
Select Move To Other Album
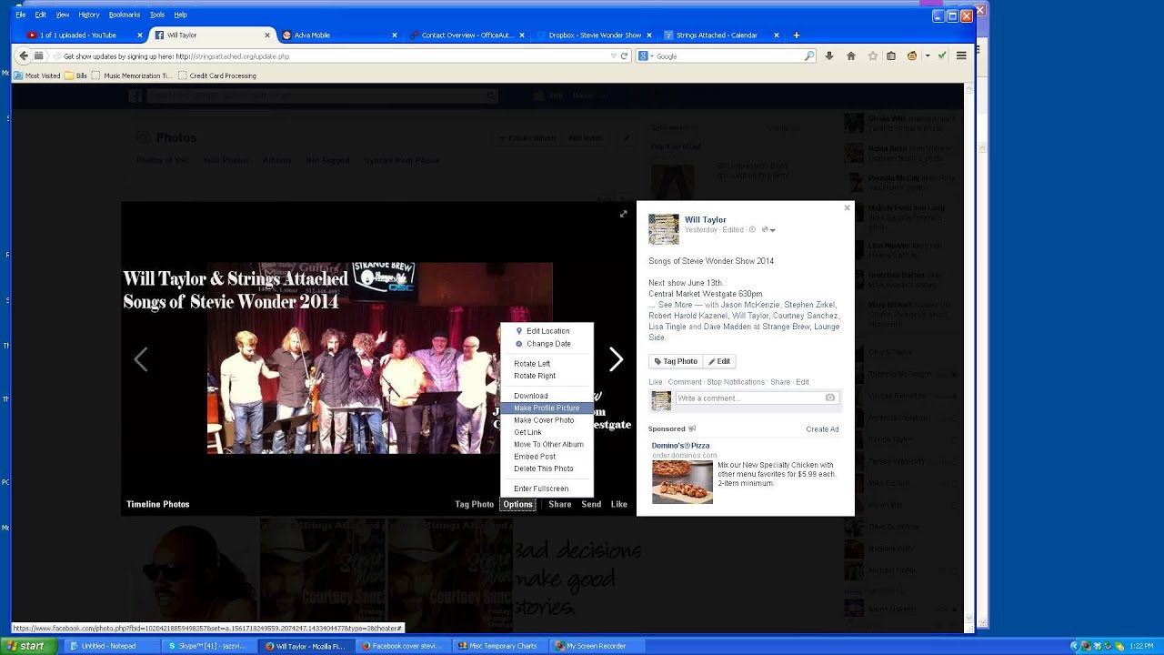(x=547, y=444)
